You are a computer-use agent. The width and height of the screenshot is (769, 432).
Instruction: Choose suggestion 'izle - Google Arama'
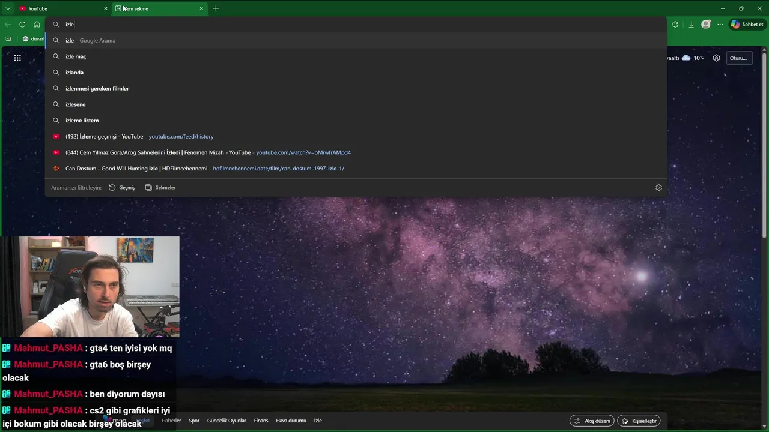[x=356, y=40]
